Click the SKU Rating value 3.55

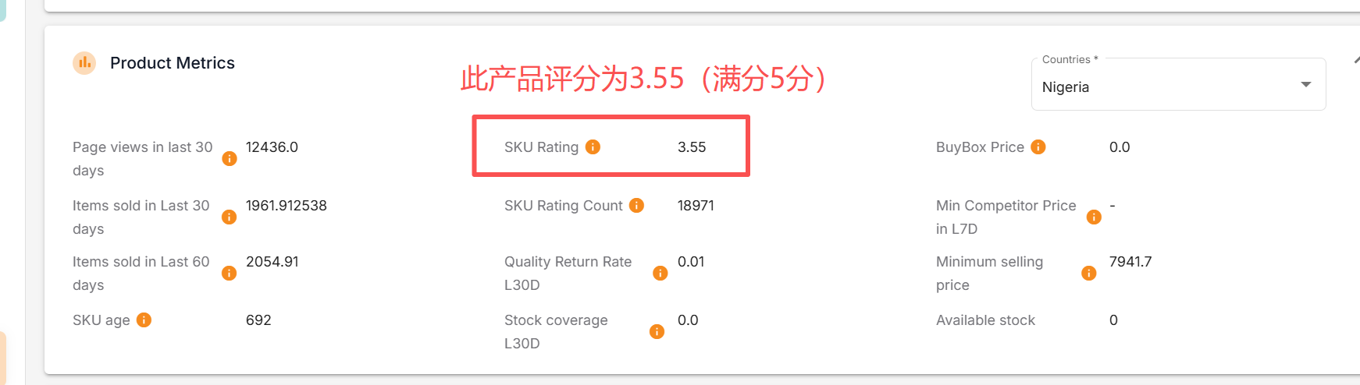[x=692, y=147]
